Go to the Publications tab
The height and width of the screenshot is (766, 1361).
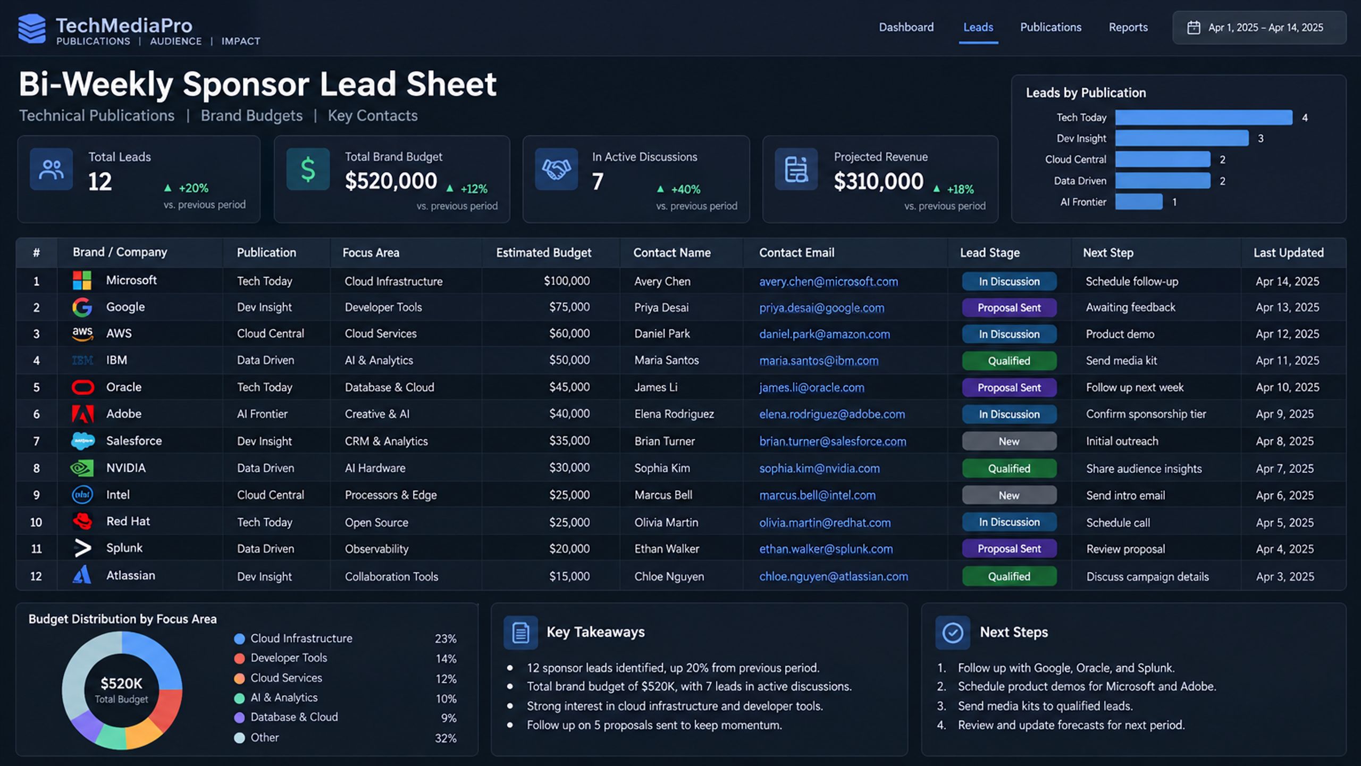(x=1051, y=27)
